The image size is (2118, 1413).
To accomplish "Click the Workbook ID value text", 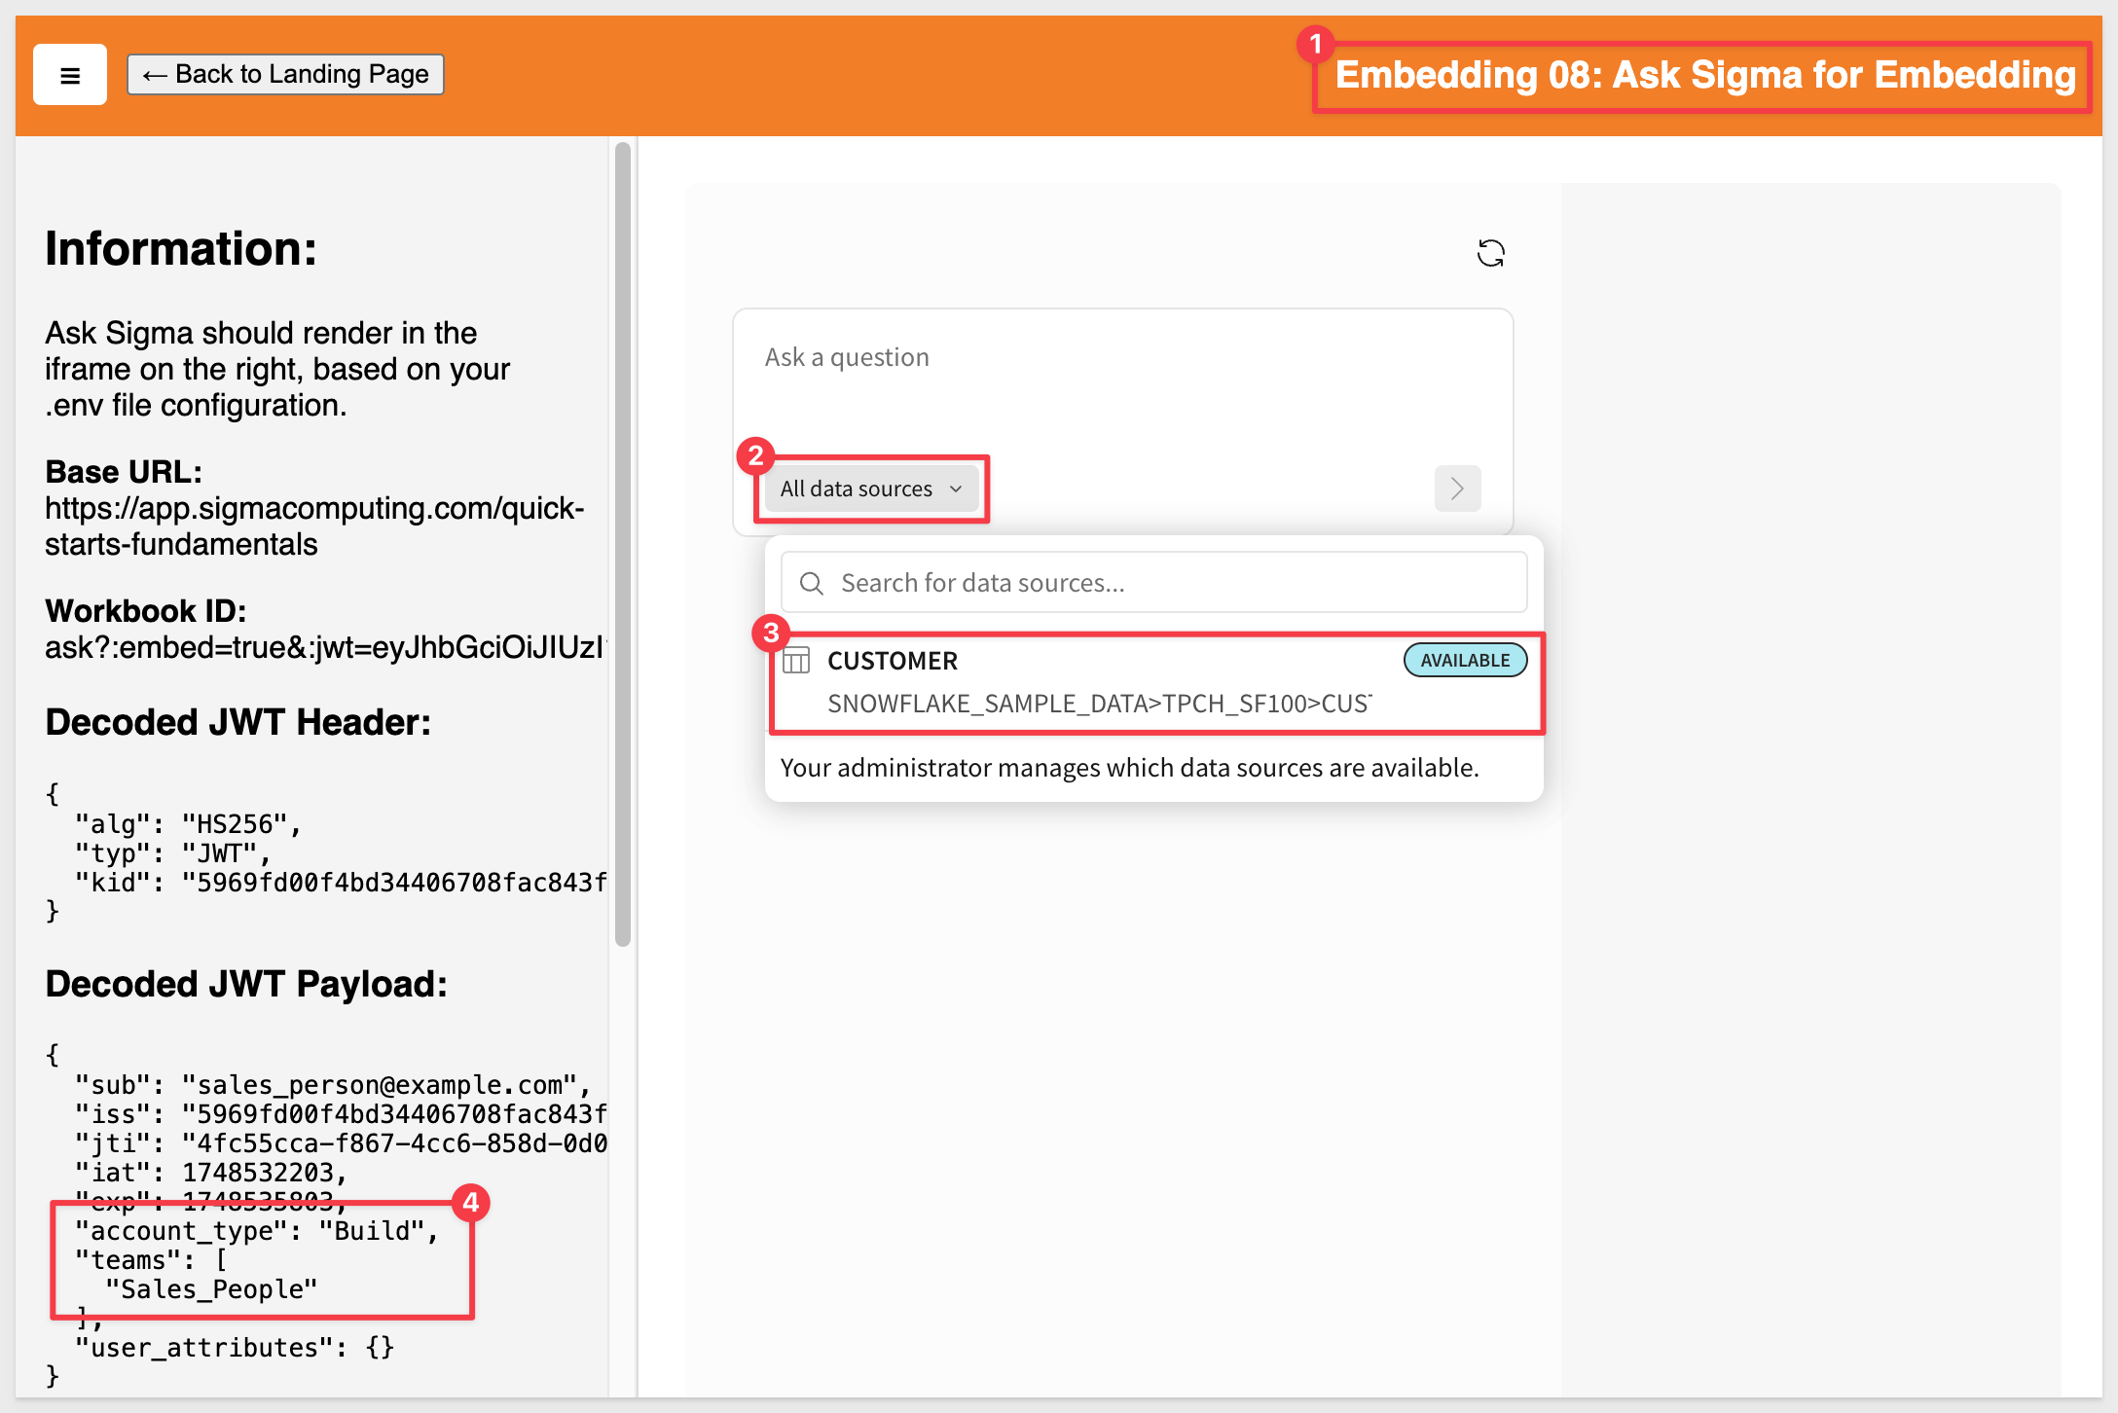I will click(325, 648).
